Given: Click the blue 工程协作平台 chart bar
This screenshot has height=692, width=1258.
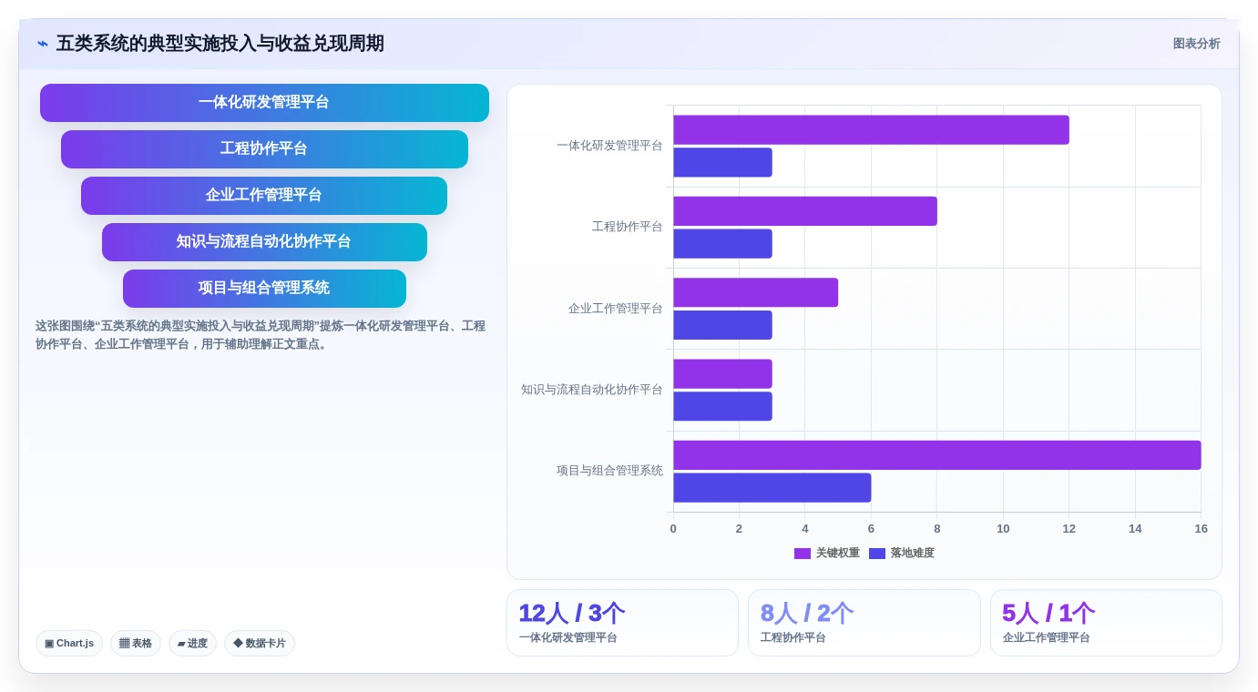Looking at the screenshot, I should 722,244.
